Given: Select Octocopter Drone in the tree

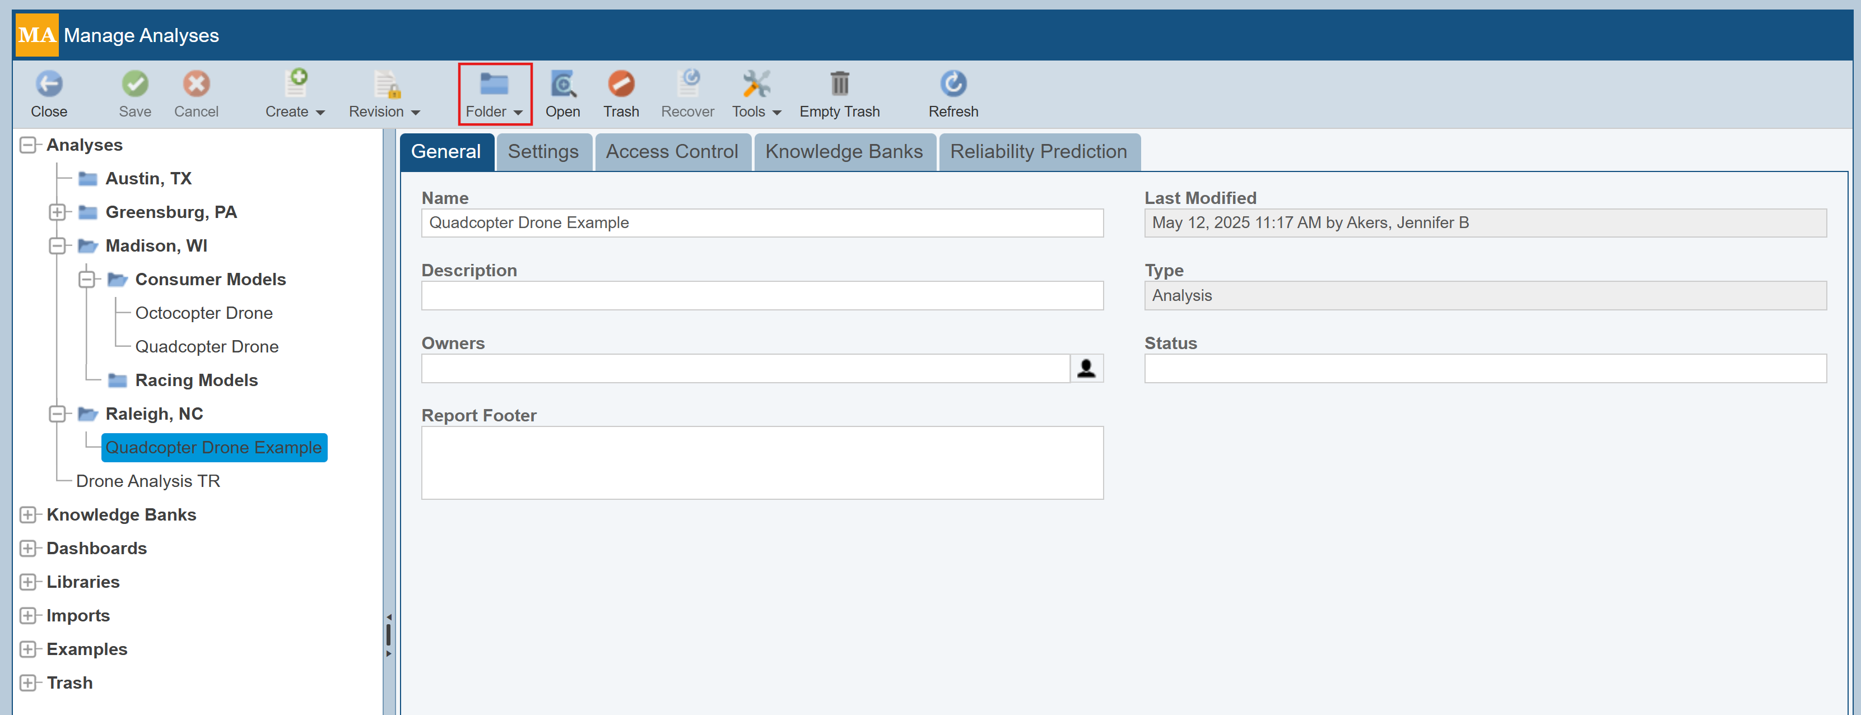Looking at the screenshot, I should click(204, 313).
